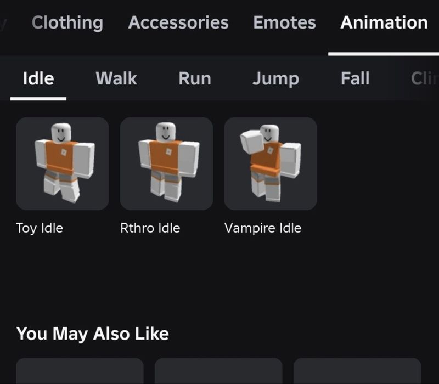Select the Animation tab

point(384,22)
